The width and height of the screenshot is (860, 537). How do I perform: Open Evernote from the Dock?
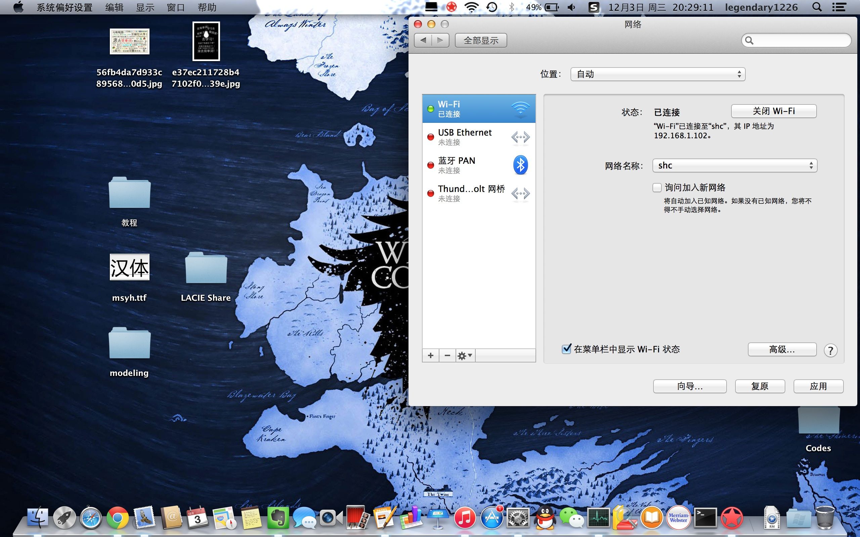click(278, 518)
